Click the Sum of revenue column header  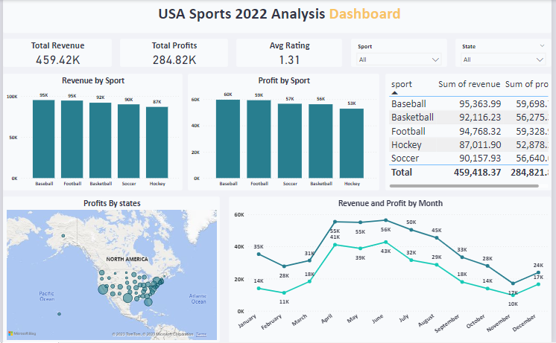[x=470, y=84]
